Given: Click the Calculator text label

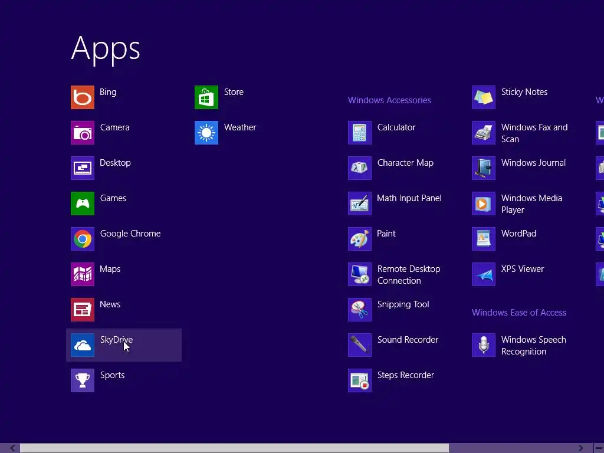Looking at the screenshot, I should (x=396, y=127).
